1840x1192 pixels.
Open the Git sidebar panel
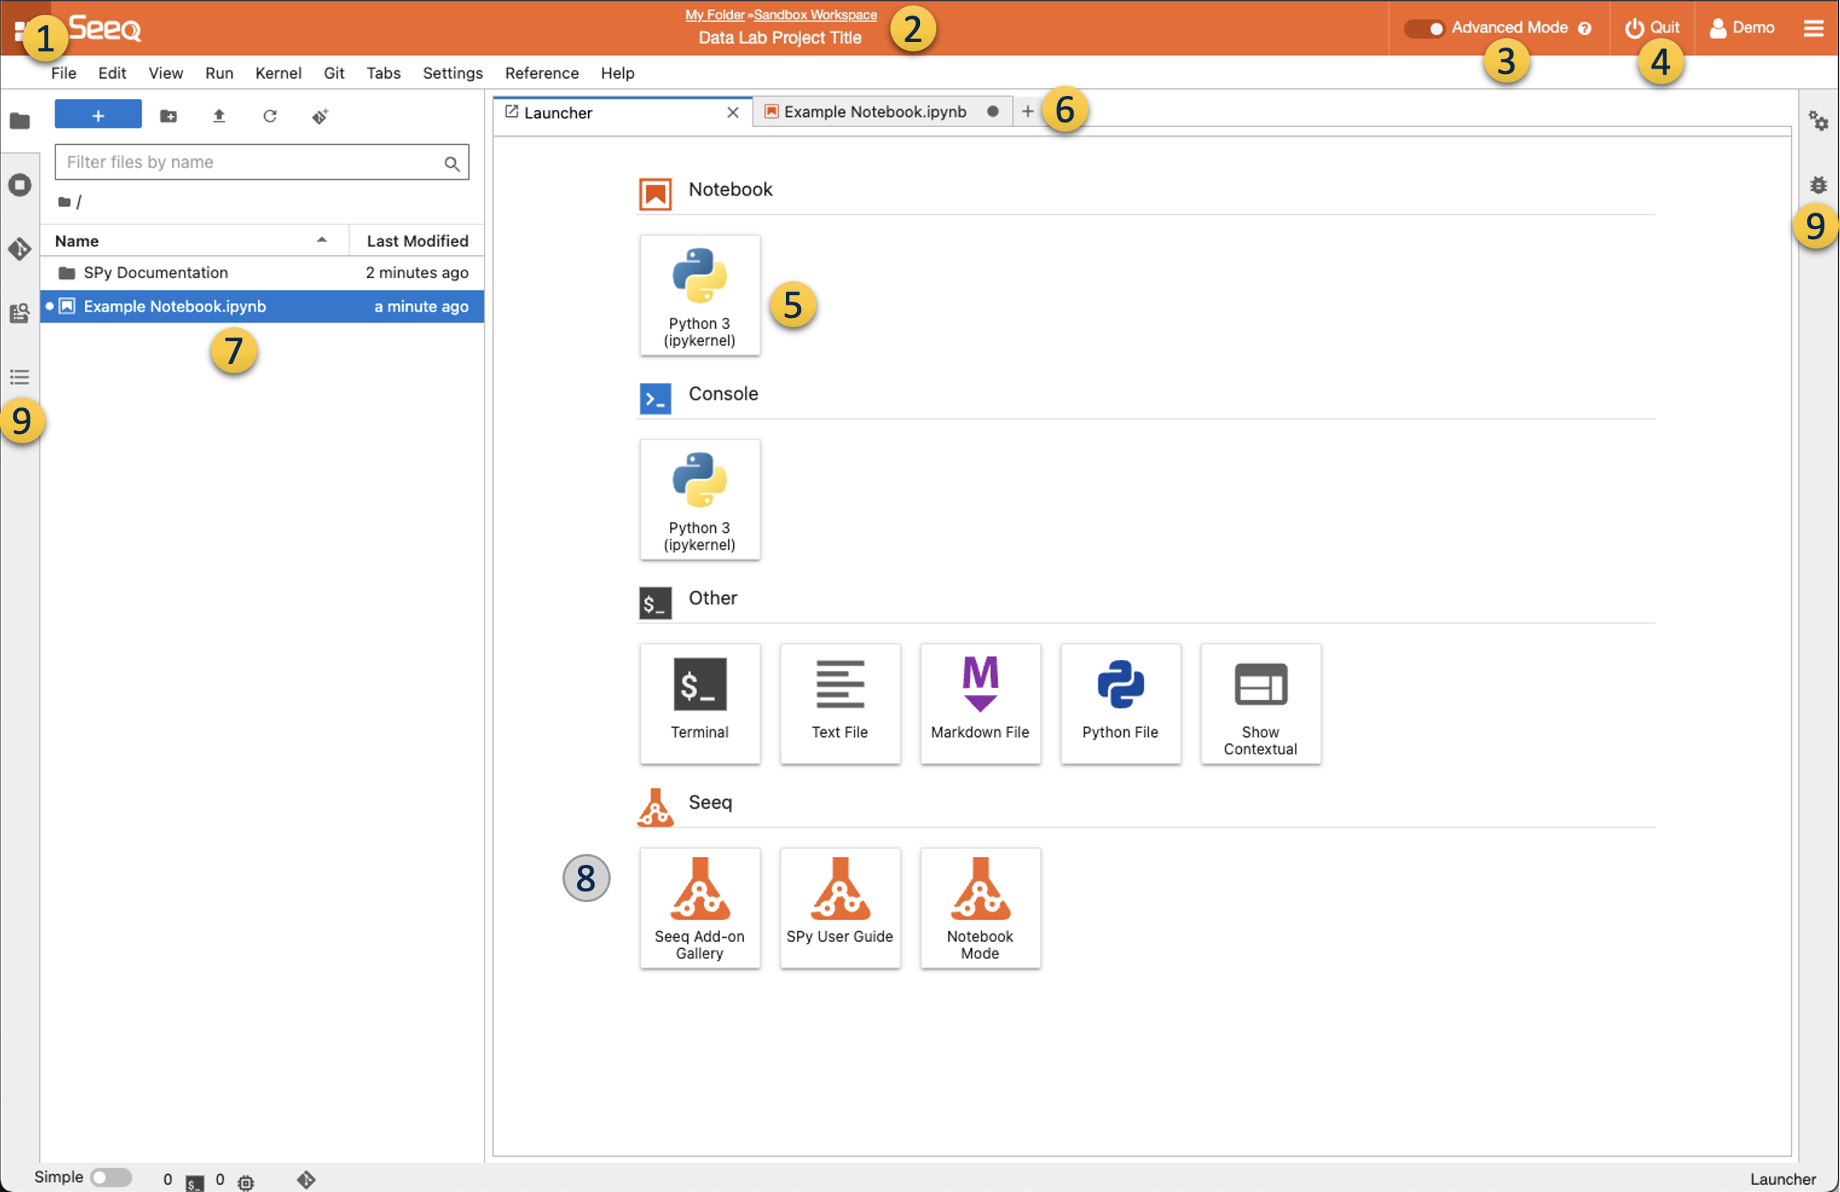click(x=19, y=249)
